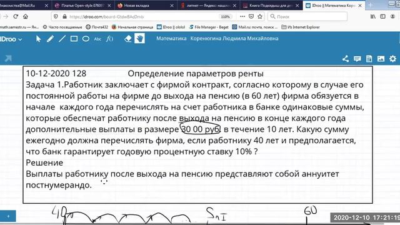Screen dimensions: 400x225
Task: Click the 110% zoom level indicator
Action: click(225, 17)
